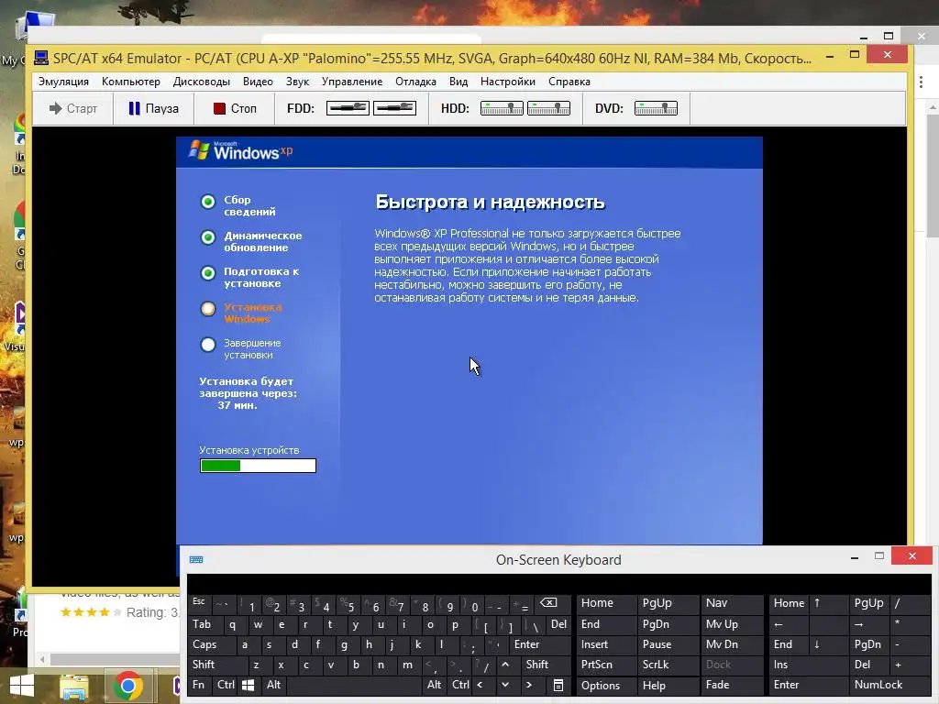The height and width of the screenshot is (704, 939).
Task: Open the Windows Start button on taskbar
Action: point(22,686)
